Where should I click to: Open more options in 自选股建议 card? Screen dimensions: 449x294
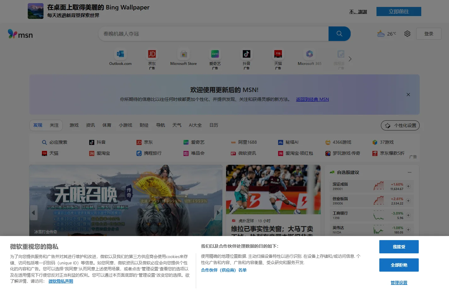pos(410,172)
